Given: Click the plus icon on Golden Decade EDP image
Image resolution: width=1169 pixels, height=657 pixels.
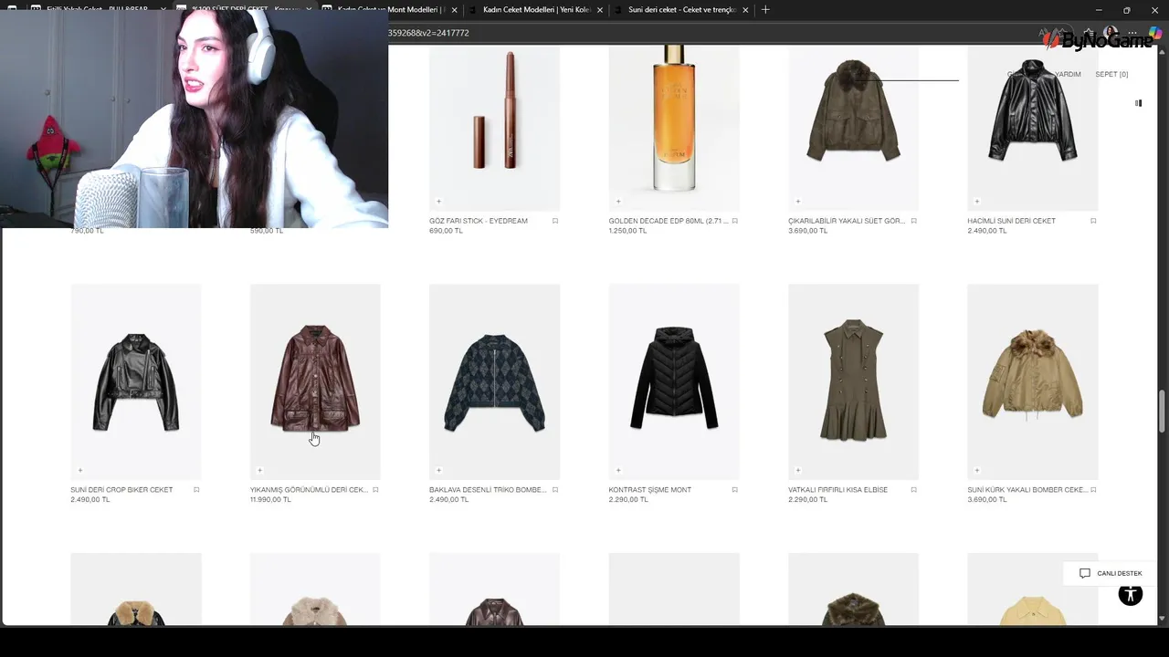Looking at the screenshot, I should point(618,202).
